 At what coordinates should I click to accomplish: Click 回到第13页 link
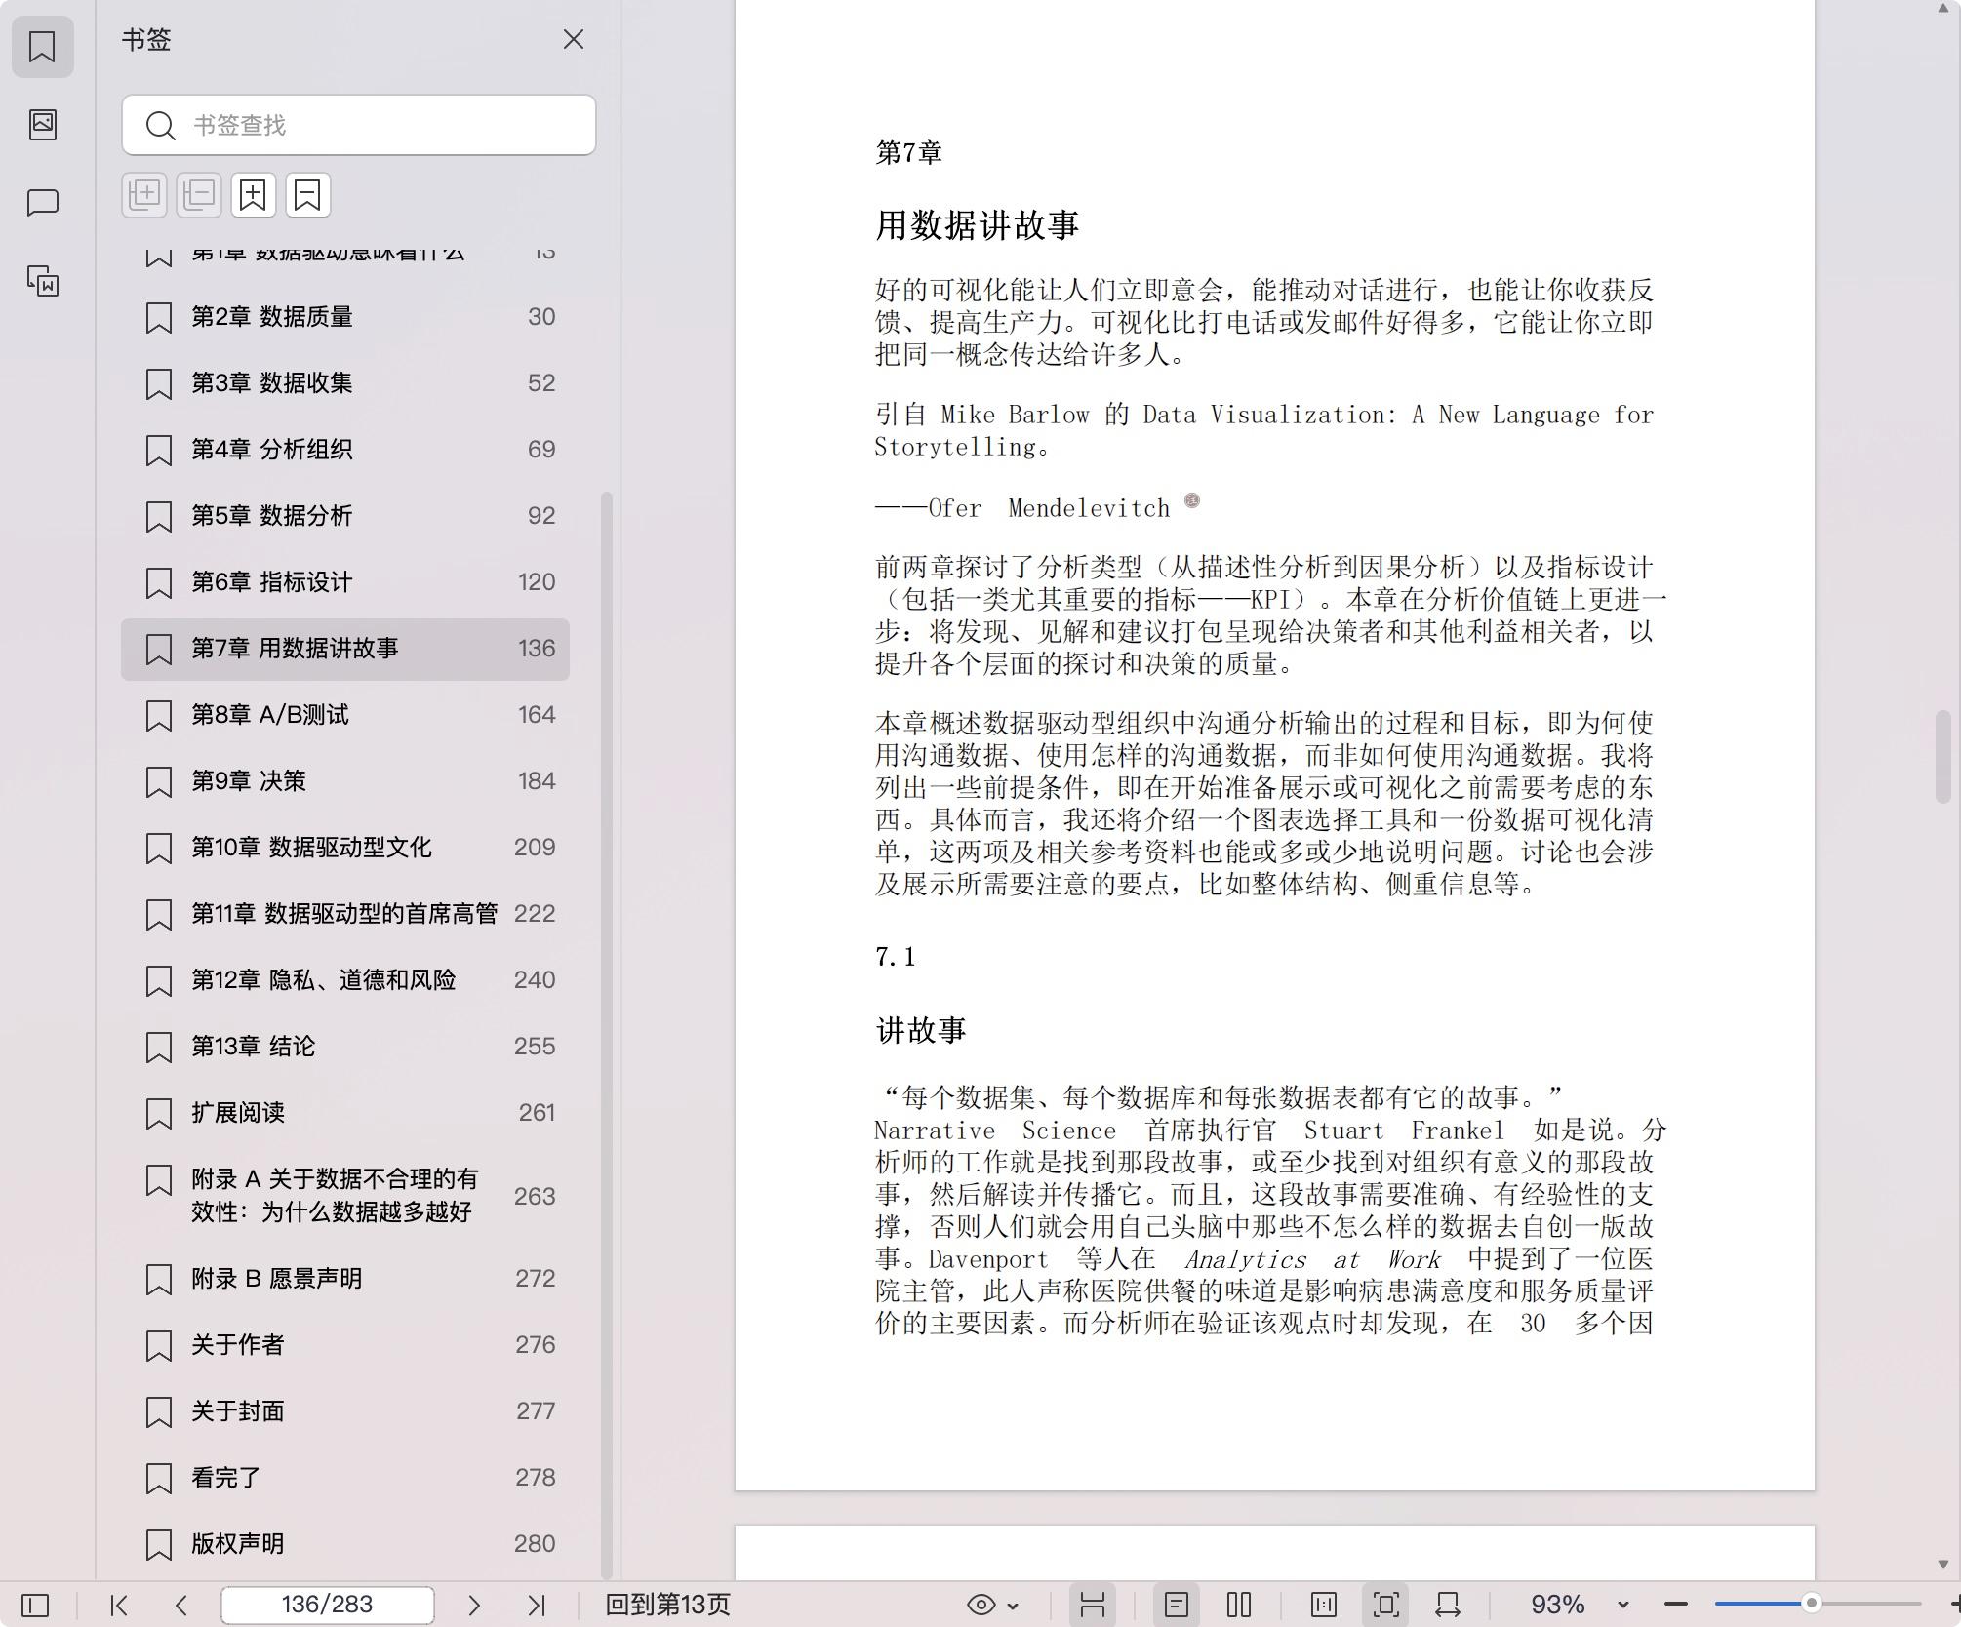[x=667, y=1605]
